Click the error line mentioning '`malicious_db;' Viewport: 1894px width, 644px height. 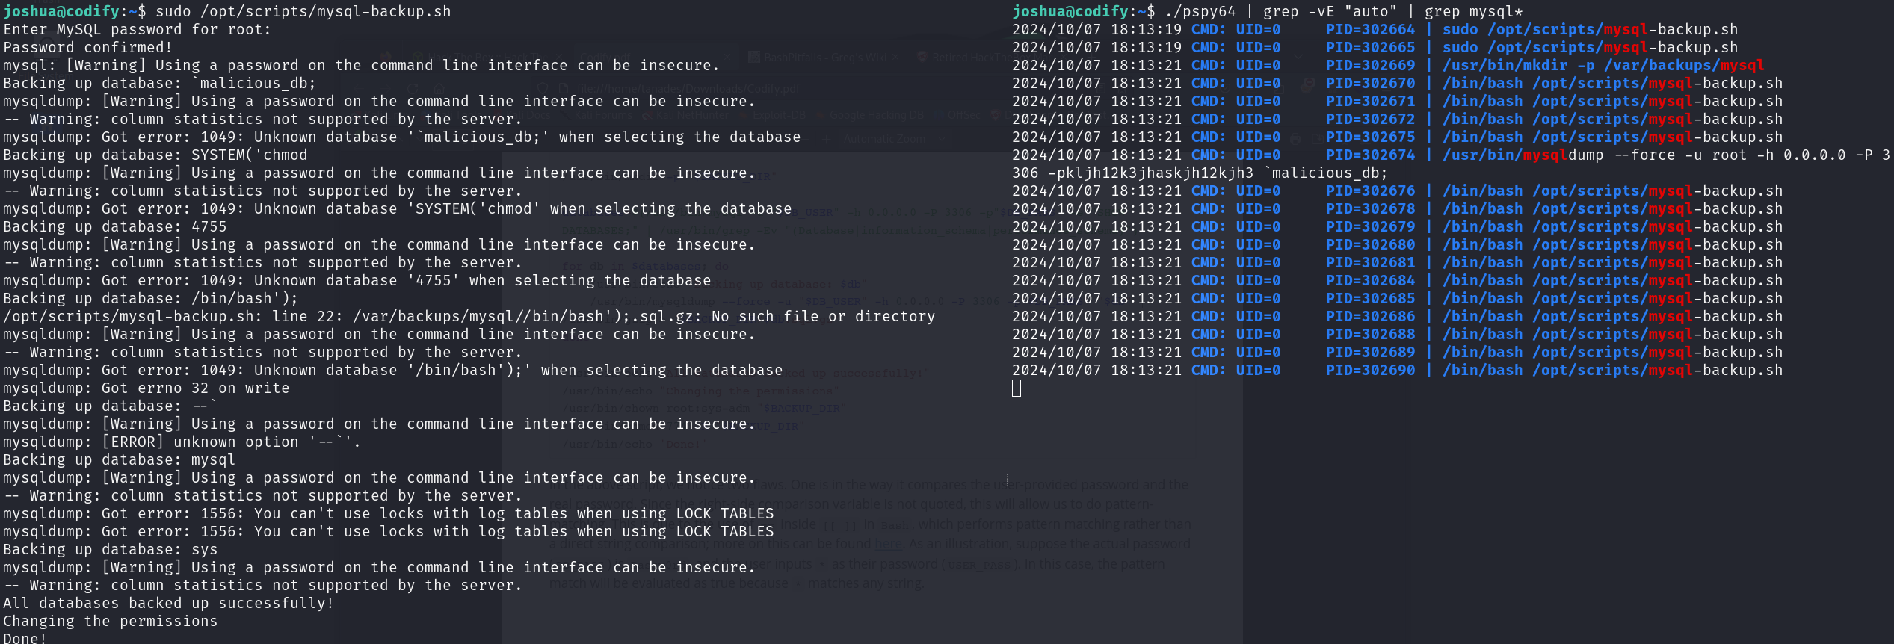click(402, 137)
